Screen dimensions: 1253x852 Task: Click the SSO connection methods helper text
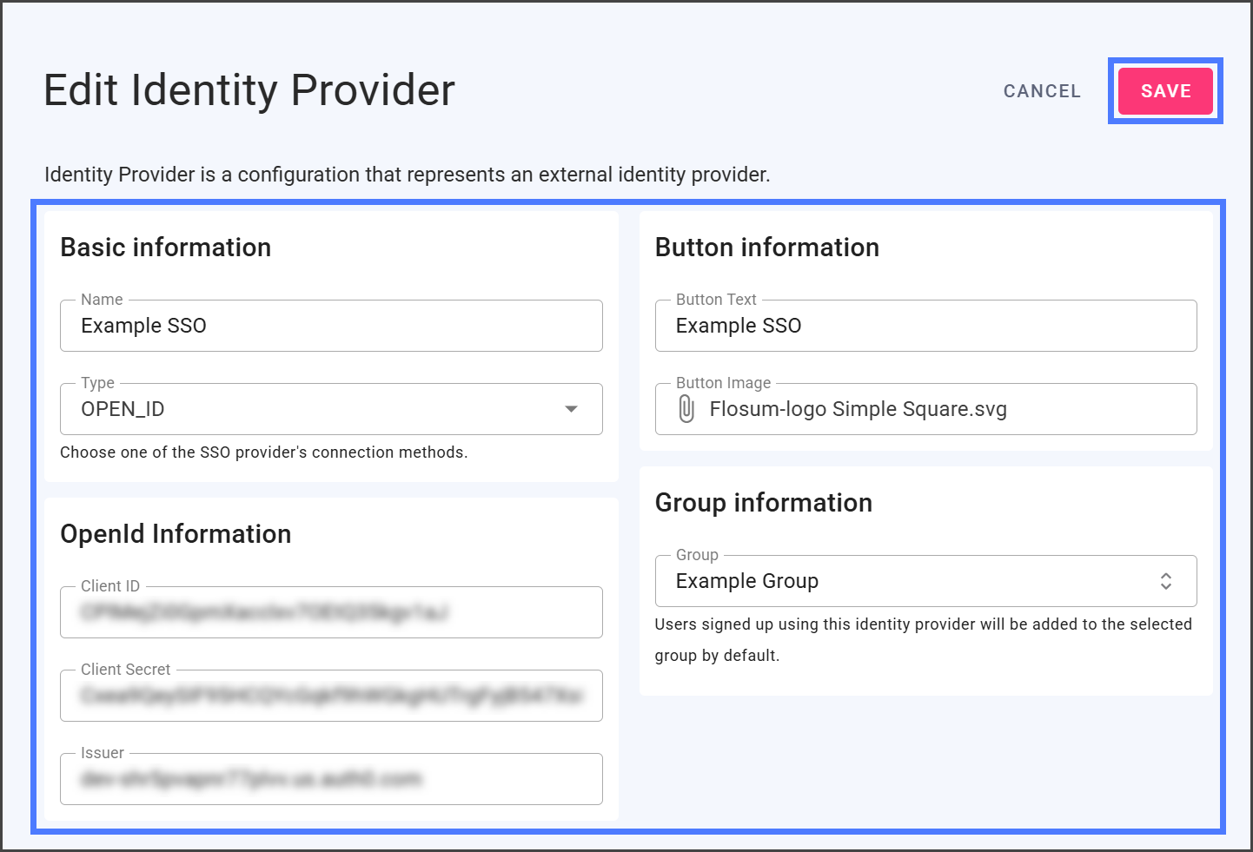(x=263, y=452)
